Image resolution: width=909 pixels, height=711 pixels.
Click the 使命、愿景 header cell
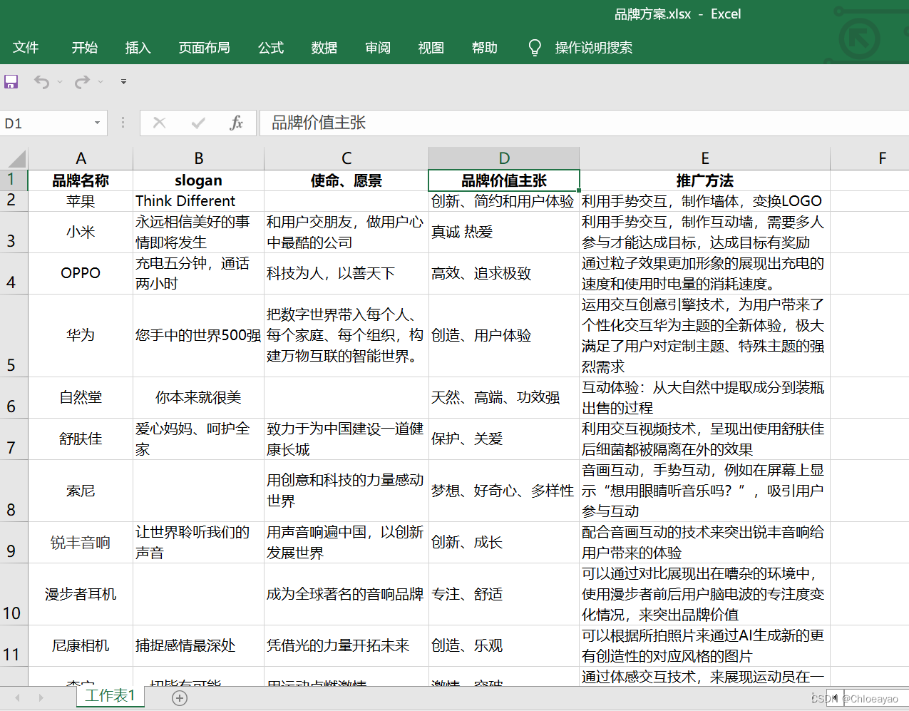(x=346, y=180)
